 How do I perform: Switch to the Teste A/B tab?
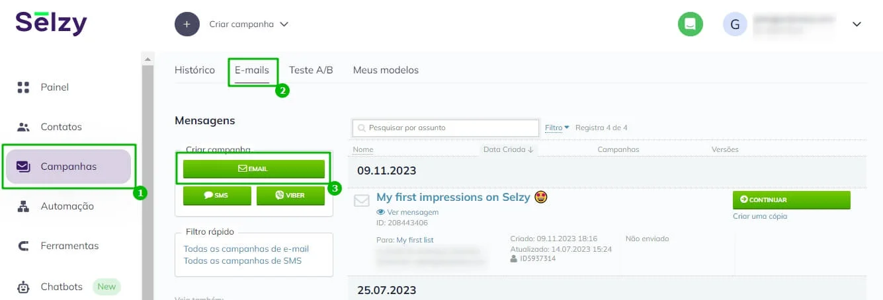(x=311, y=70)
